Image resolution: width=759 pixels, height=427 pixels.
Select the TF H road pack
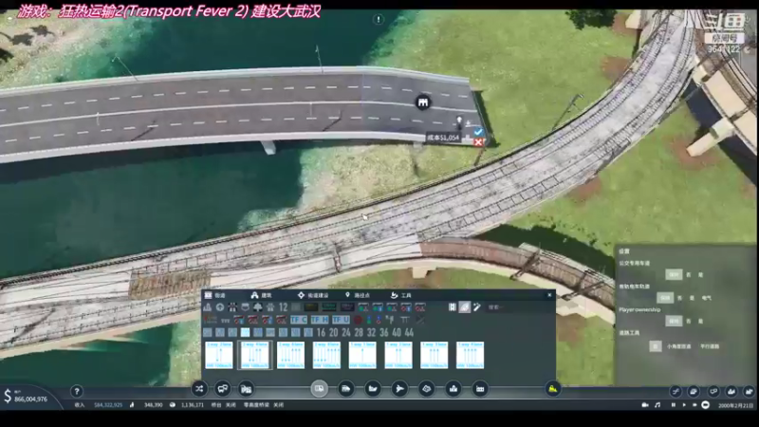click(320, 320)
